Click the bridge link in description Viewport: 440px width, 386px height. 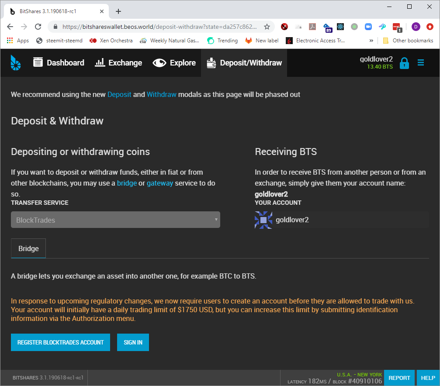tap(127, 183)
